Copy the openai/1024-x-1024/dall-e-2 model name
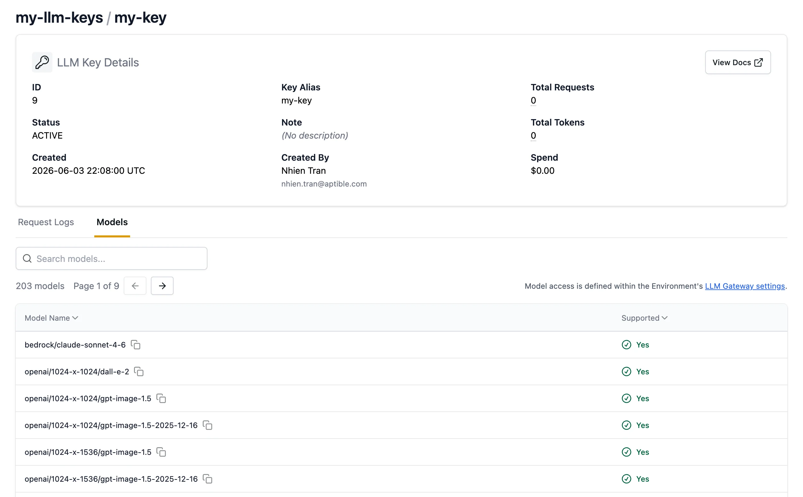Viewport: 803px width, 497px height. pos(139,371)
